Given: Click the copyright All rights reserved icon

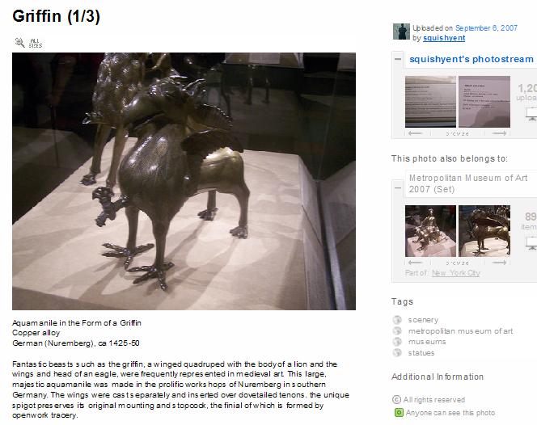Looking at the screenshot, I should coord(396,400).
